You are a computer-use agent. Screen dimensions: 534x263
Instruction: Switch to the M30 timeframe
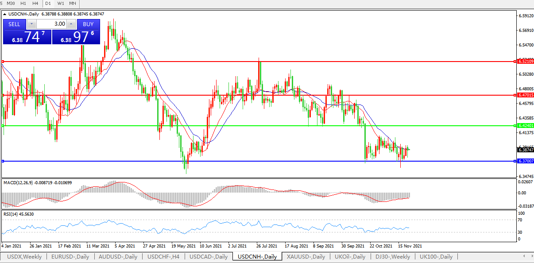[x=11, y=4]
